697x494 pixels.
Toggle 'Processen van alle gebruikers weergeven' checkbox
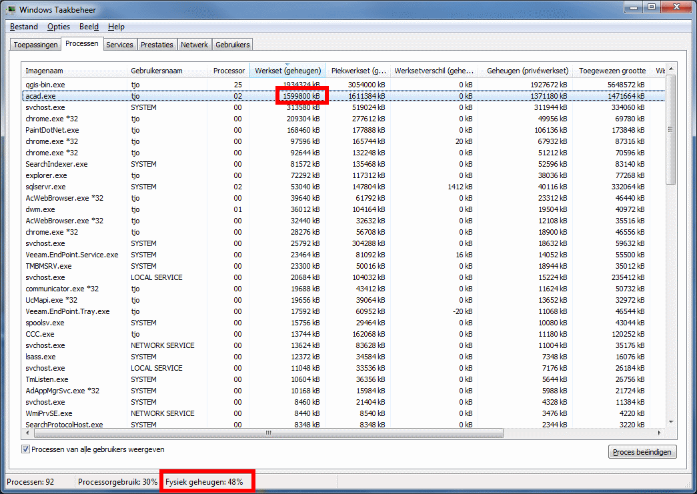(25, 449)
